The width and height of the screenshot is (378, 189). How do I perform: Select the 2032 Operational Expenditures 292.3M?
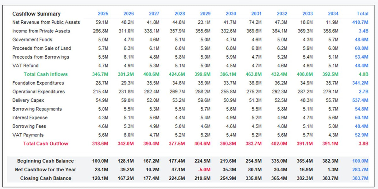coord(280,92)
